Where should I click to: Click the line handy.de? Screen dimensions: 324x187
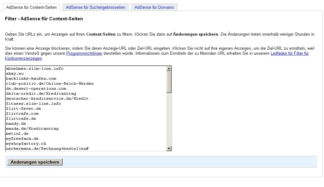click(x=16, y=124)
